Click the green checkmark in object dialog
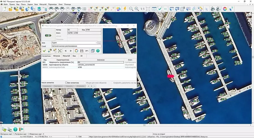The image size is (254, 138). click(x=44, y=51)
